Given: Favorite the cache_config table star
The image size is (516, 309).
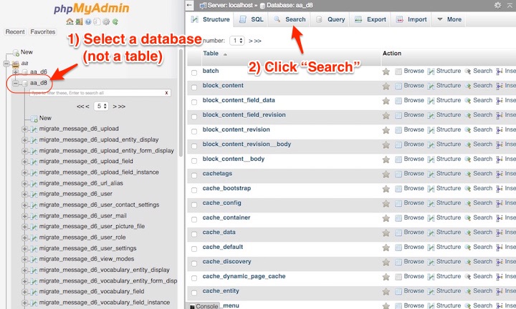Looking at the screenshot, I should point(386,203).
